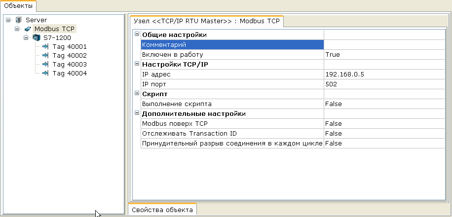
Task: Click the IP адрес property label
Action: coord(156,74)
